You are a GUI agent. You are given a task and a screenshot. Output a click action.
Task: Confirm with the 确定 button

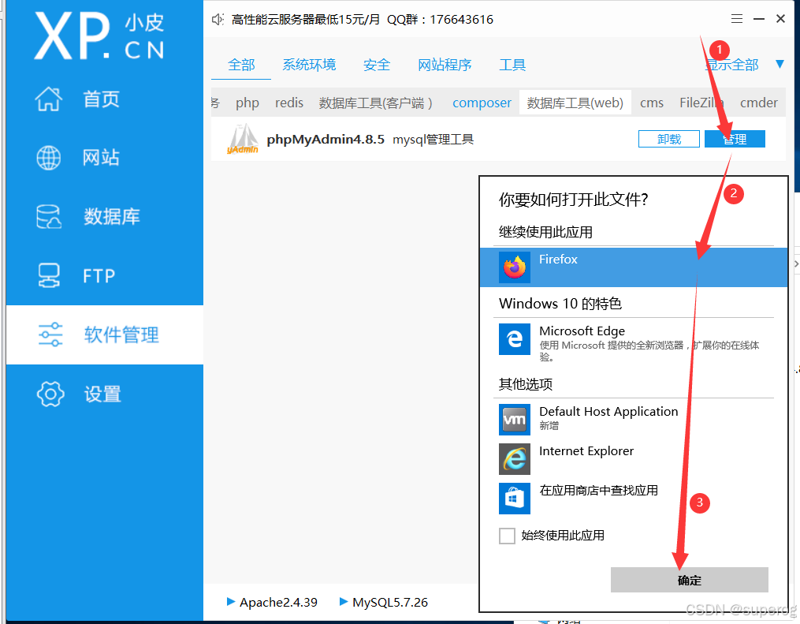[690, 580]
